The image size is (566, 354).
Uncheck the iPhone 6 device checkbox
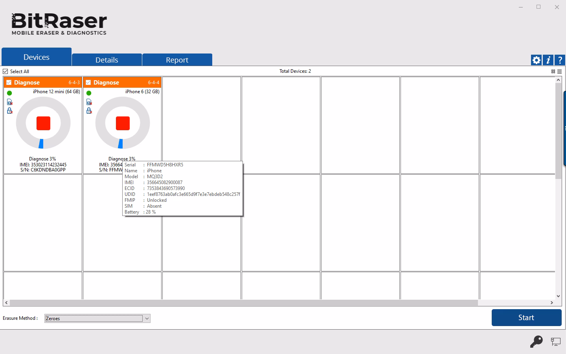point(88,82)
